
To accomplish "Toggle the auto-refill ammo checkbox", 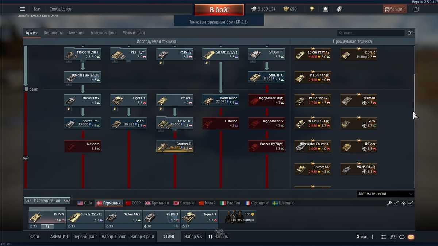I will coord(410,203).
